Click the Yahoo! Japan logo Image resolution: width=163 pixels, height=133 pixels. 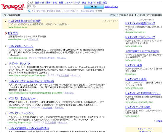tap(13, 7)
